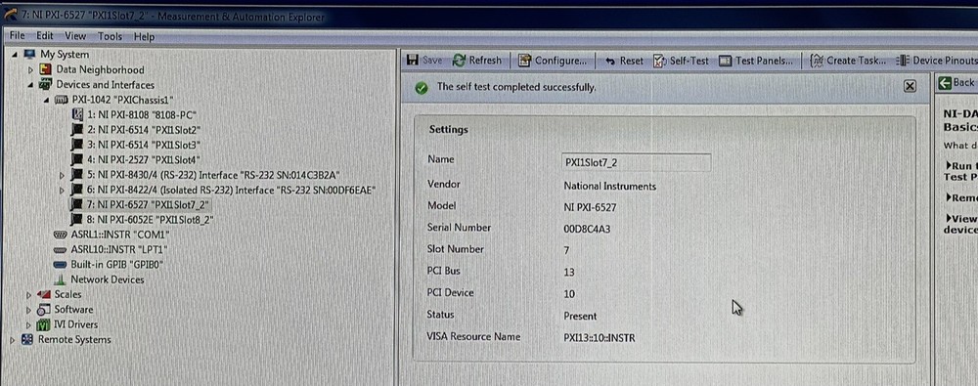Select 7: NI PXI-6527 "PXI1Slot7_2" device
Image resolution: width=978 pixels, height=386 pixels.
[149, 204]
